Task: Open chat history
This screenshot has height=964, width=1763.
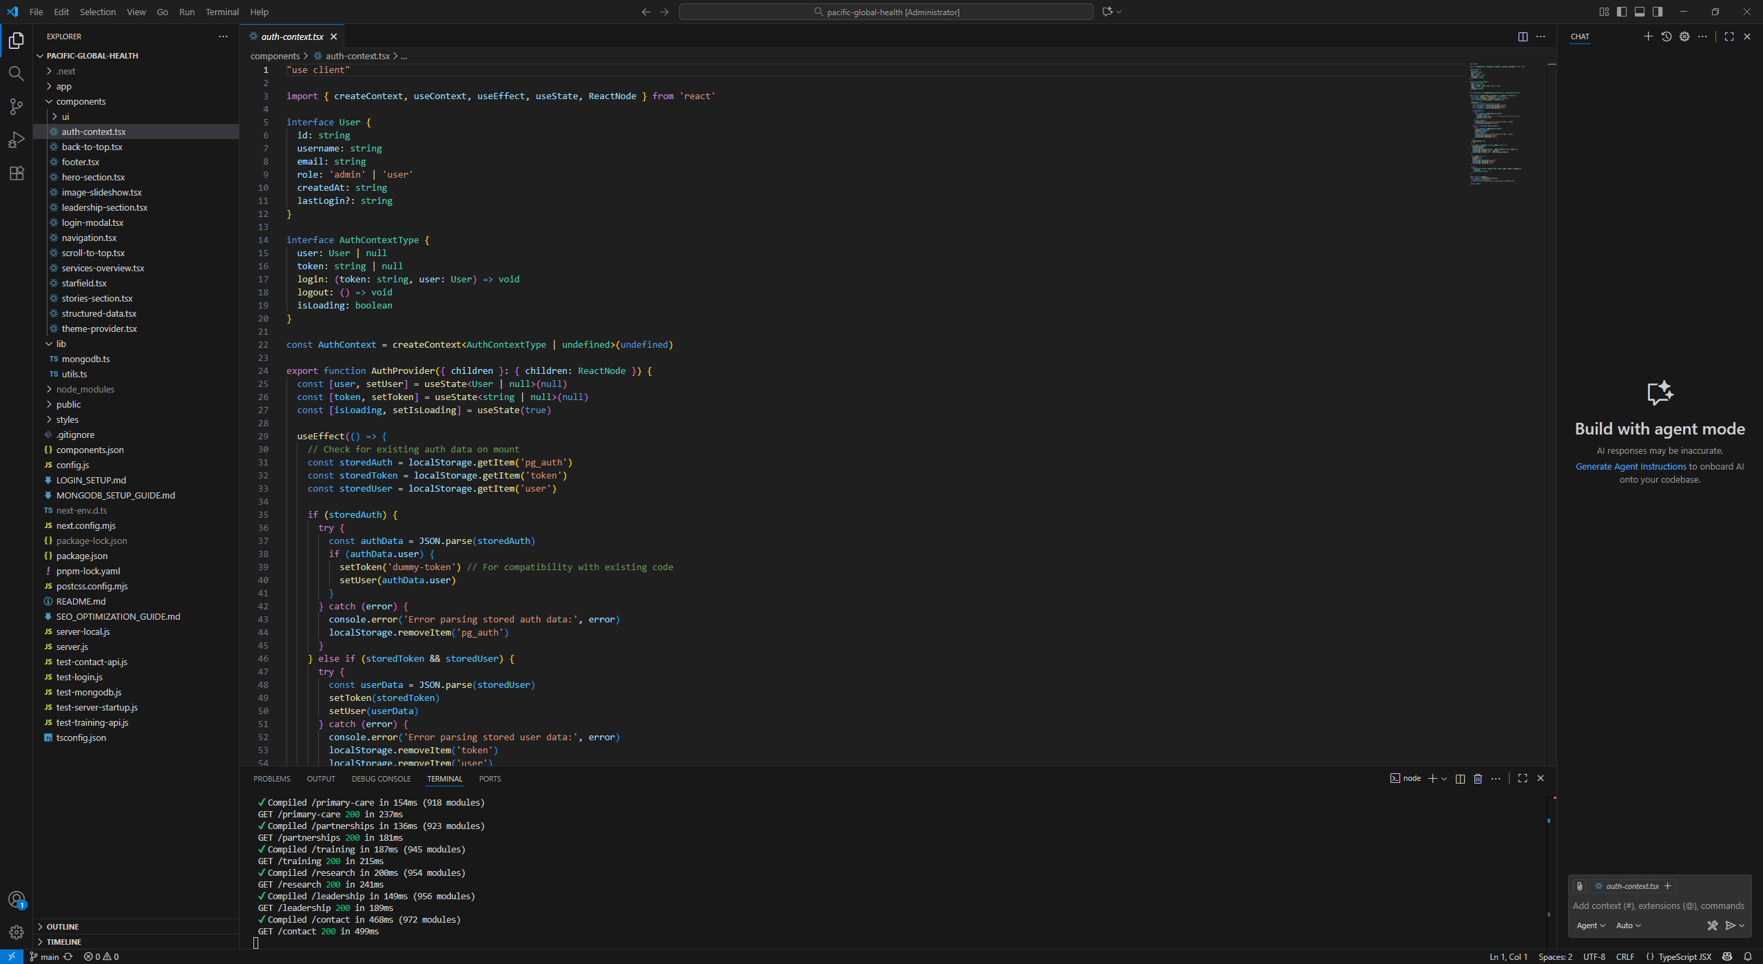Action: point(1667,36)
